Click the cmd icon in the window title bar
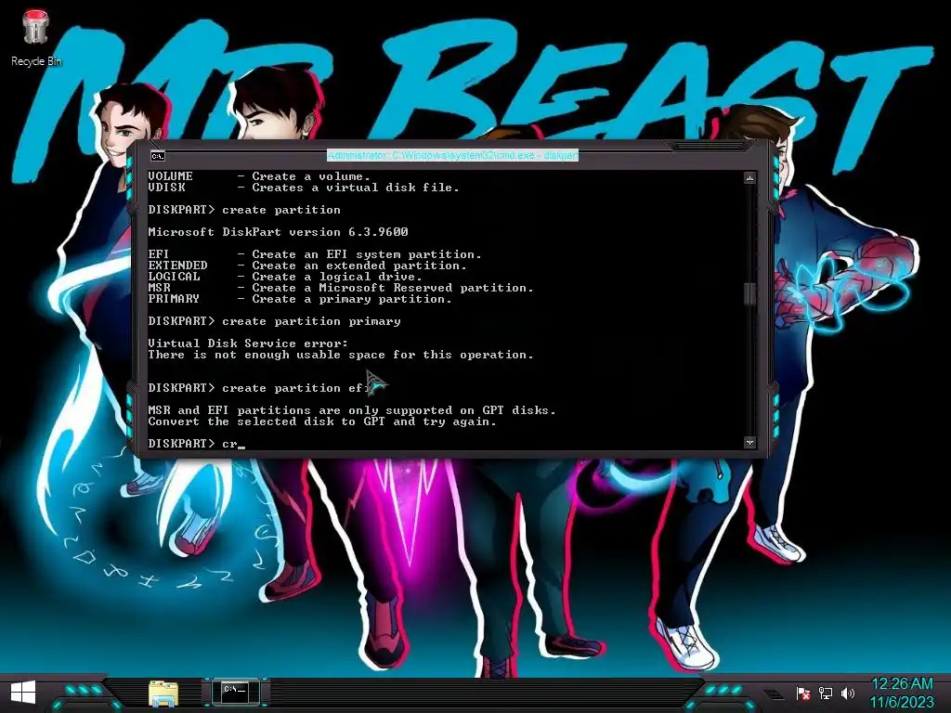This screenshot has height=713, width=951. coord(158,156)
